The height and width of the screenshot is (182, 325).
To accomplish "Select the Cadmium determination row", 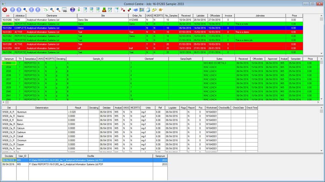I will coord(130,132).
